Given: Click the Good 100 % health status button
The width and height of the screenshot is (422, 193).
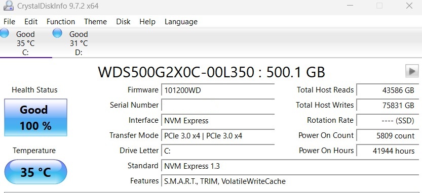Looking at the screenshot, I should click(35, 117).
